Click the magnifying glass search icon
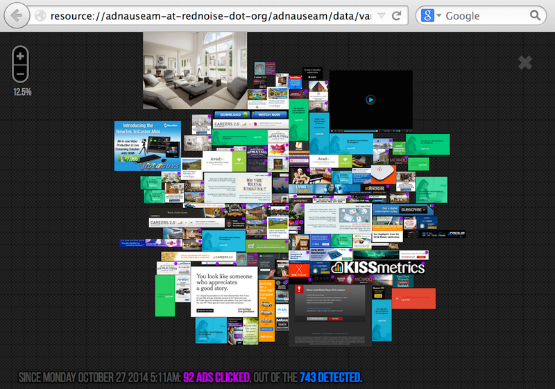This screenshot has width=555, height=389. 535,15
